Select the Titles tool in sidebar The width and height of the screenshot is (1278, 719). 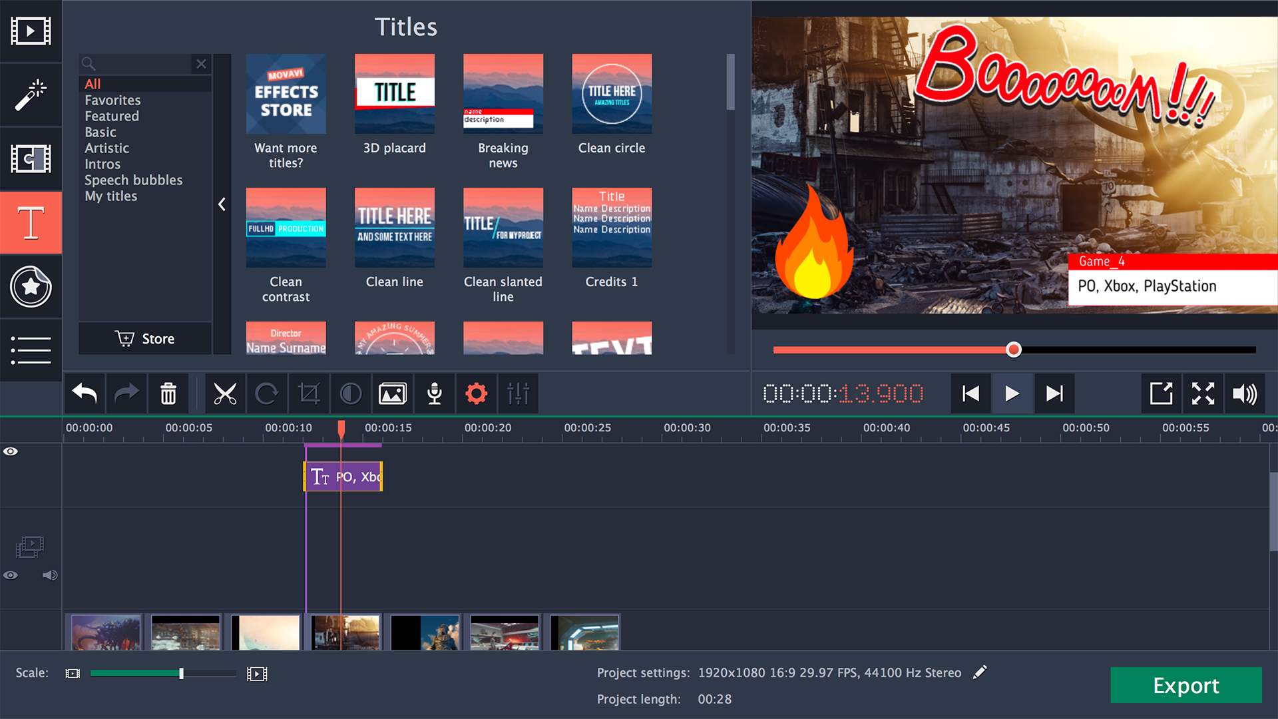(31, 222)
